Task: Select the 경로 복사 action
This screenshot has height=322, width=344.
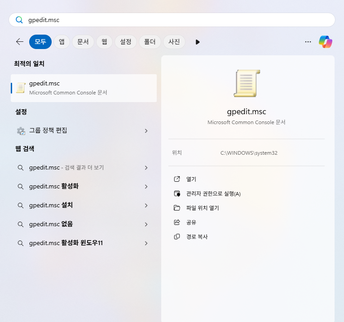Action: 197,237
